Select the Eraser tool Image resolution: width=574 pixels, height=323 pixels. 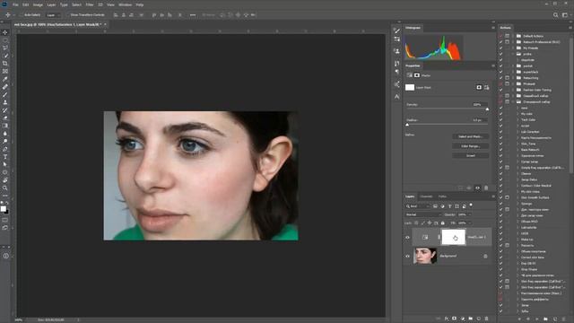click(5, 118)
